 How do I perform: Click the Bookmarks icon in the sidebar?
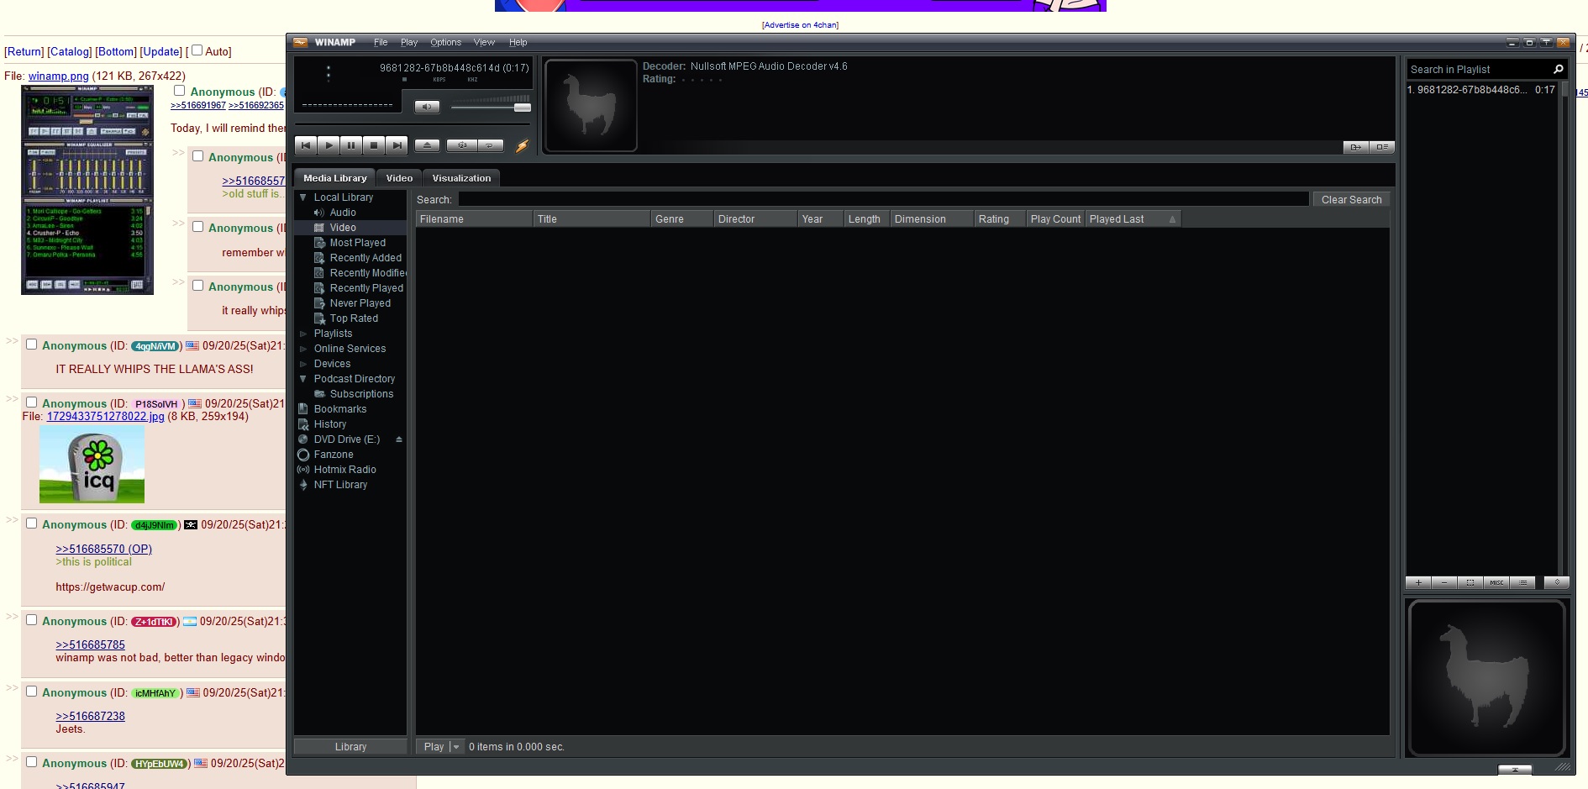(303, 409)
